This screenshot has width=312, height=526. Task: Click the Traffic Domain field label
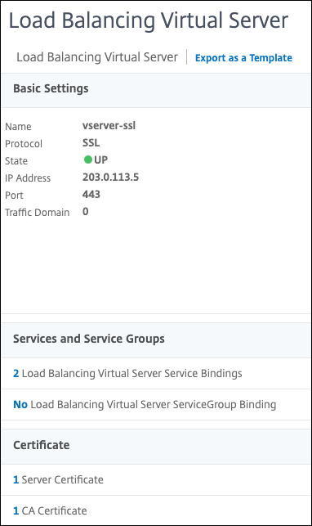pyautogui.click(x=37, y=213)
